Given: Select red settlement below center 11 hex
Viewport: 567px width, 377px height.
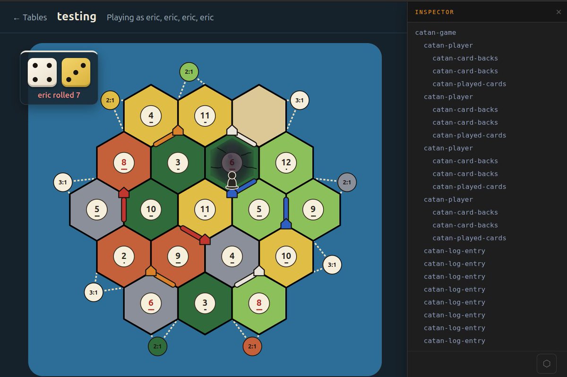Looking at the screenshot, I should [x=205, y=239].
